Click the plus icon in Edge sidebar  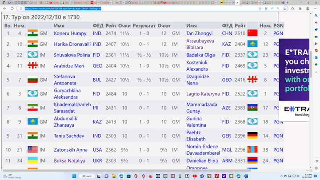click(316, 72)
